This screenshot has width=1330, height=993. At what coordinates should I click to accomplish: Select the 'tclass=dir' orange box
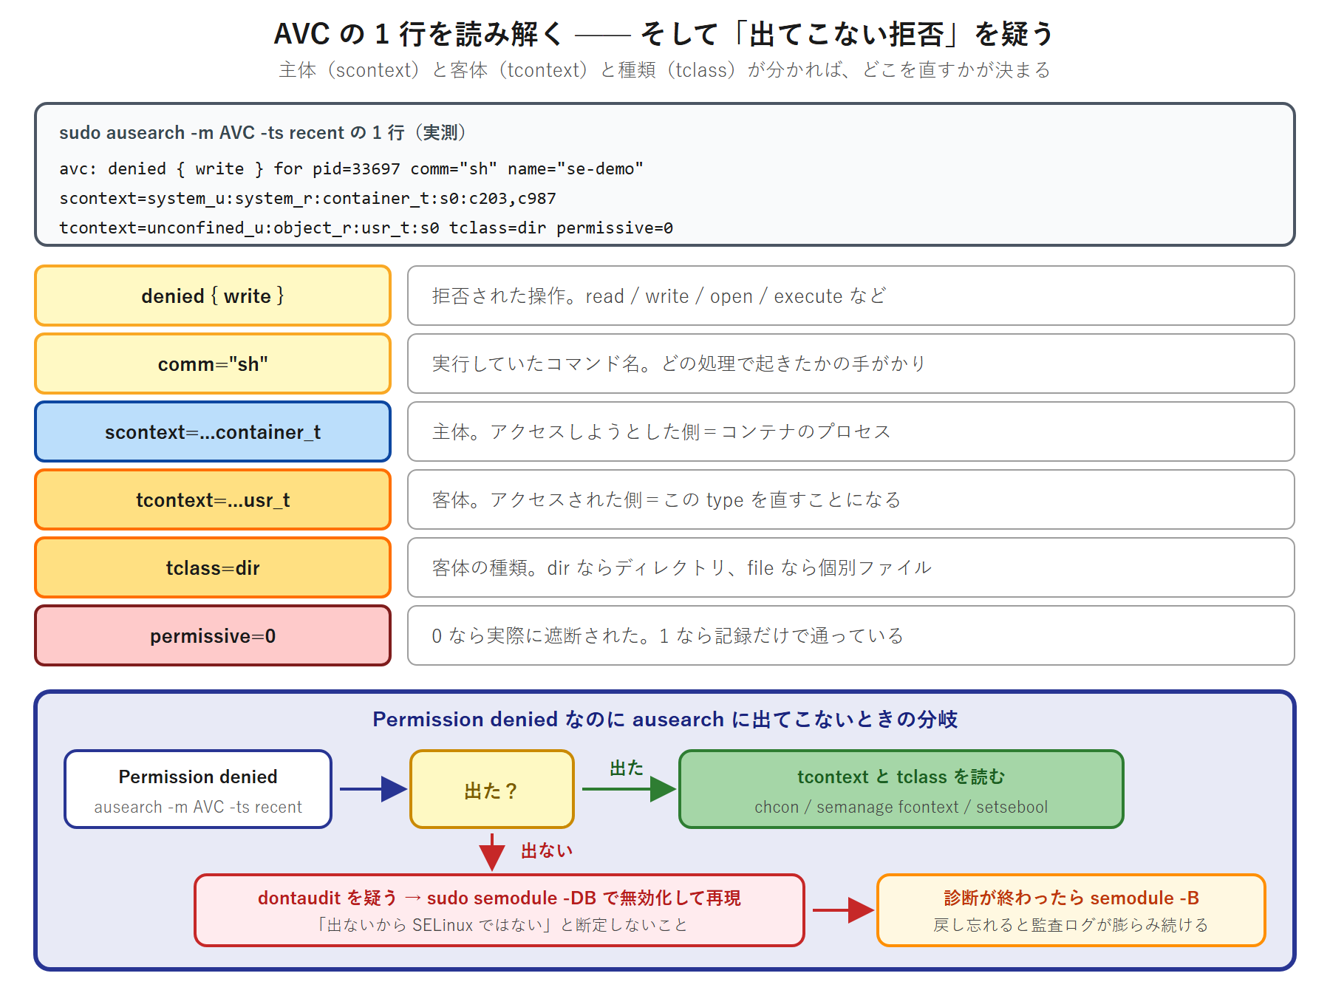(x=213, y=567)
